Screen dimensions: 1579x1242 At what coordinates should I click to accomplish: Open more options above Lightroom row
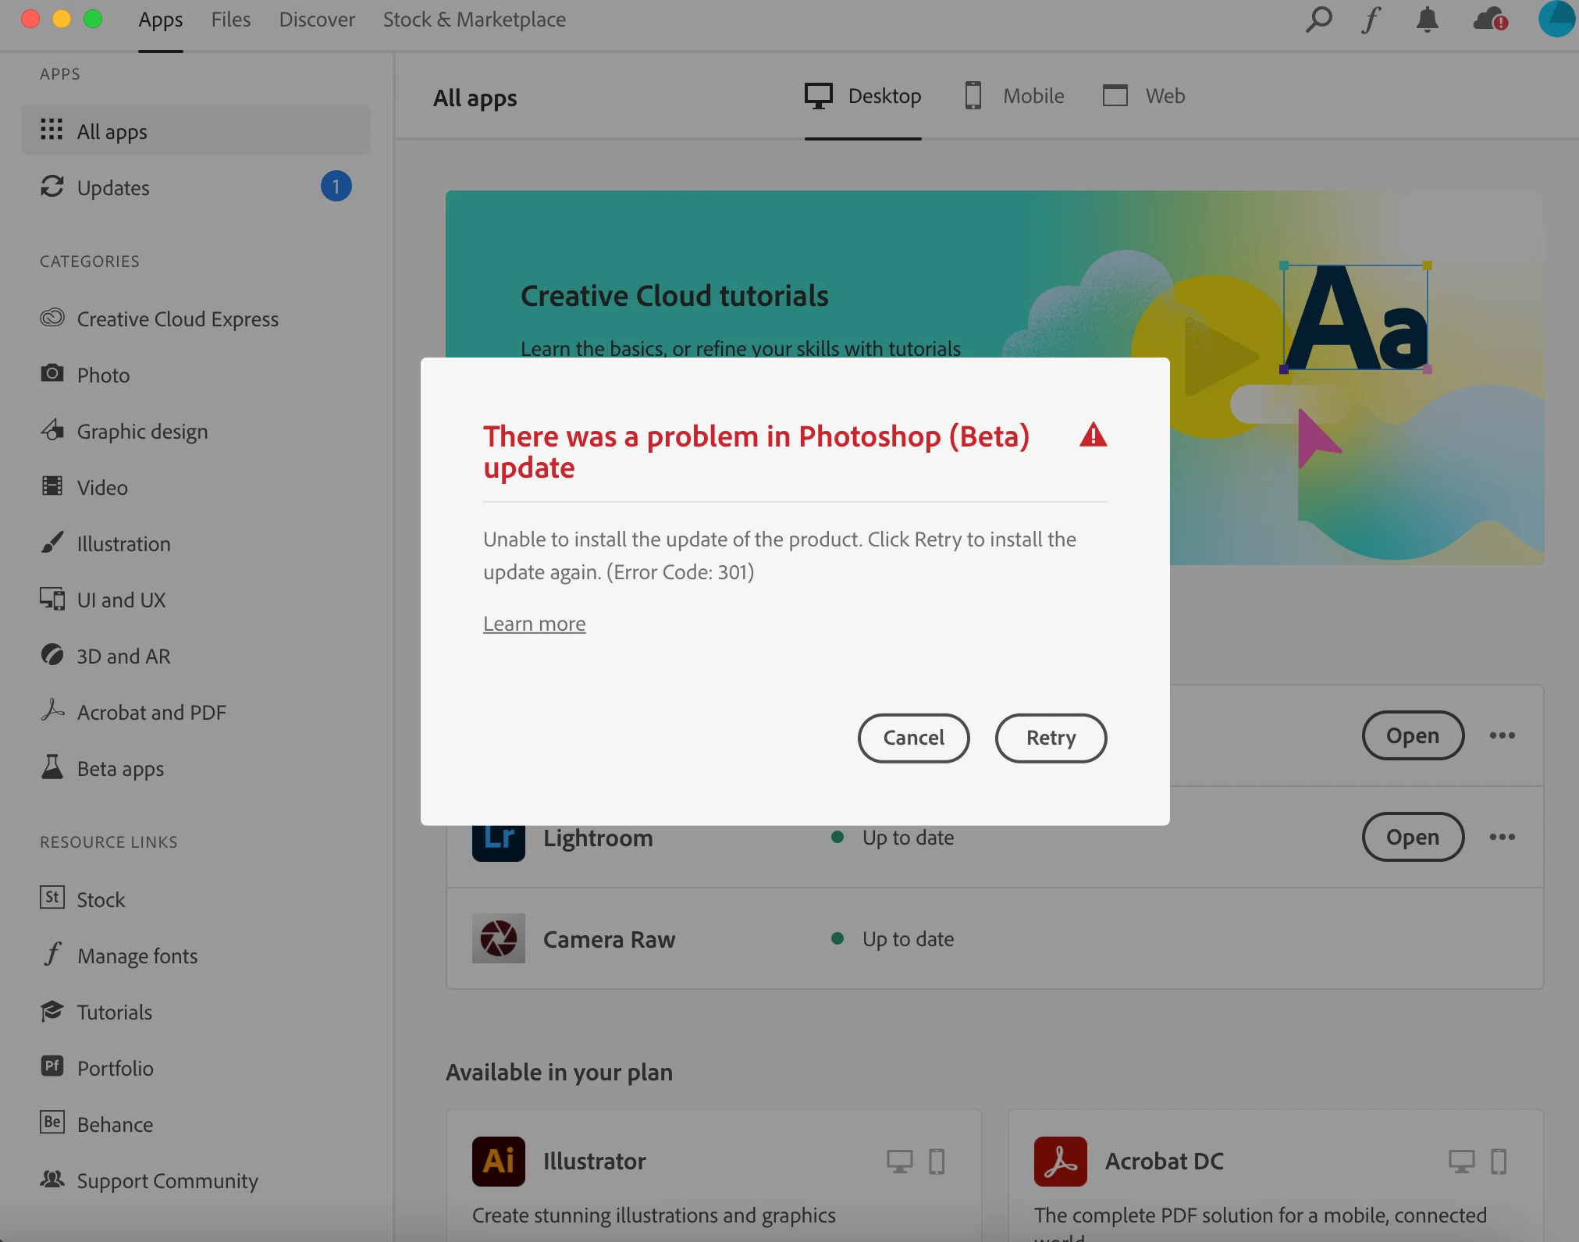1502,735
